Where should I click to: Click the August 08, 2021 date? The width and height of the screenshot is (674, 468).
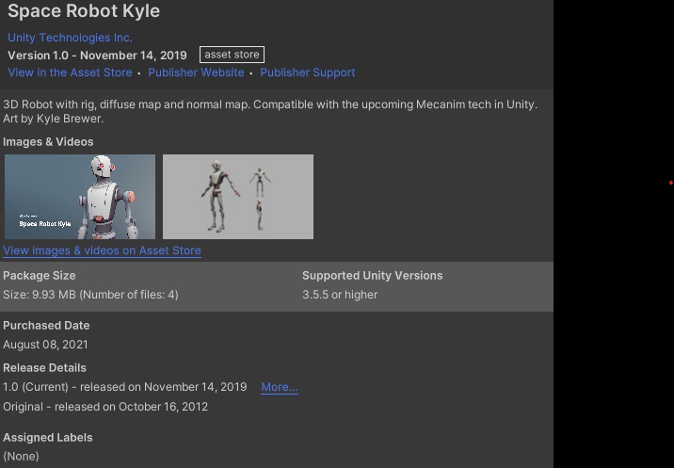(x=45, y=345)
